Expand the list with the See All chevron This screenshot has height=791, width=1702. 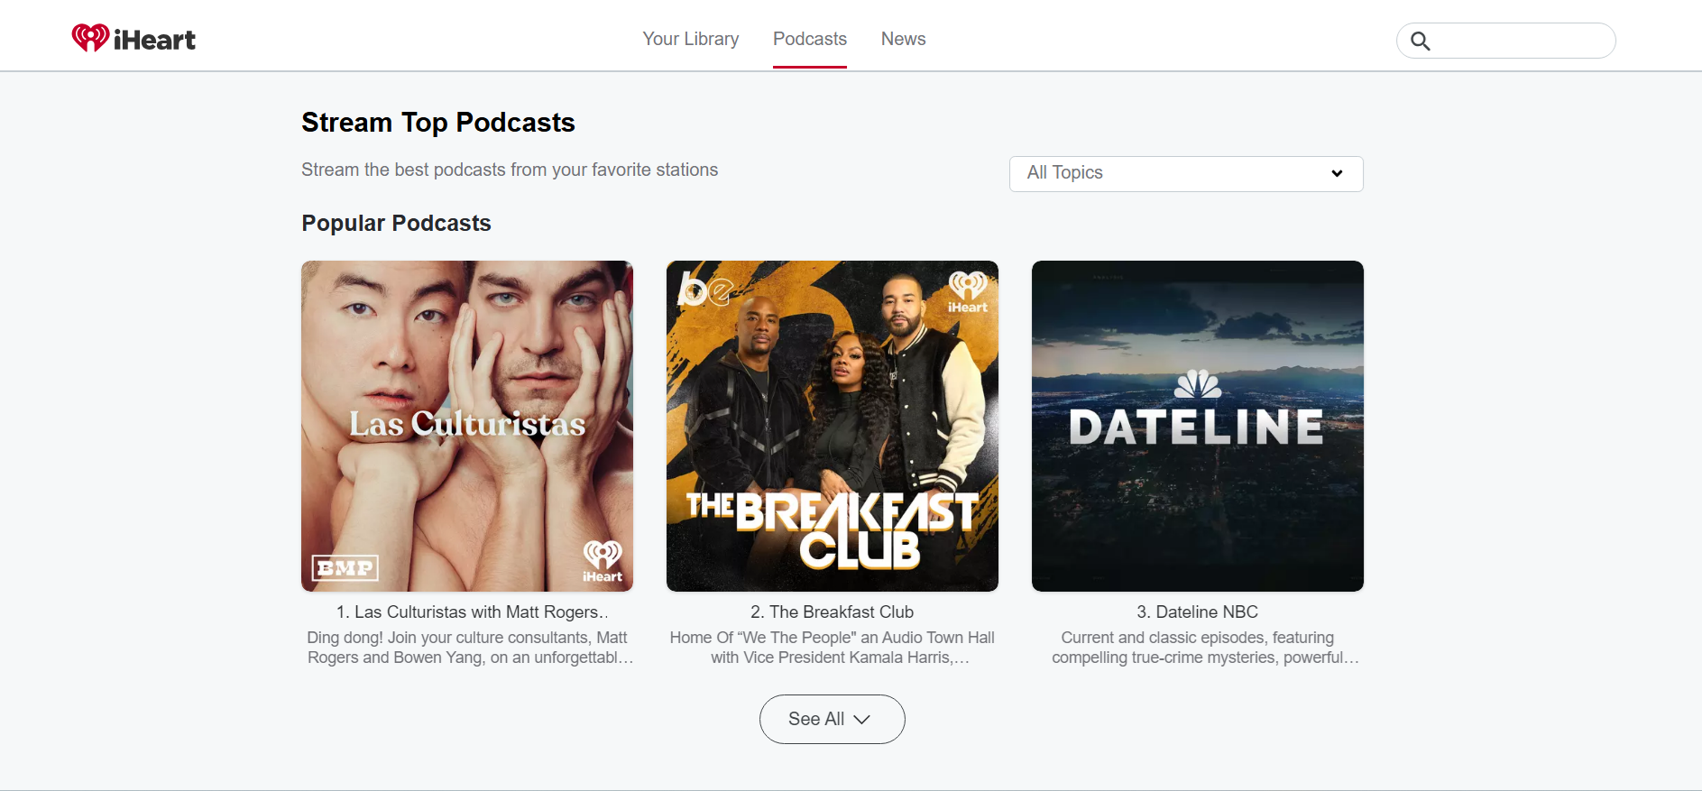pyautogui.click(x=861, y=720)
